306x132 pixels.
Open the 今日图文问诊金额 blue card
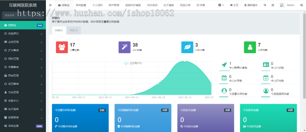click(80, 118)
